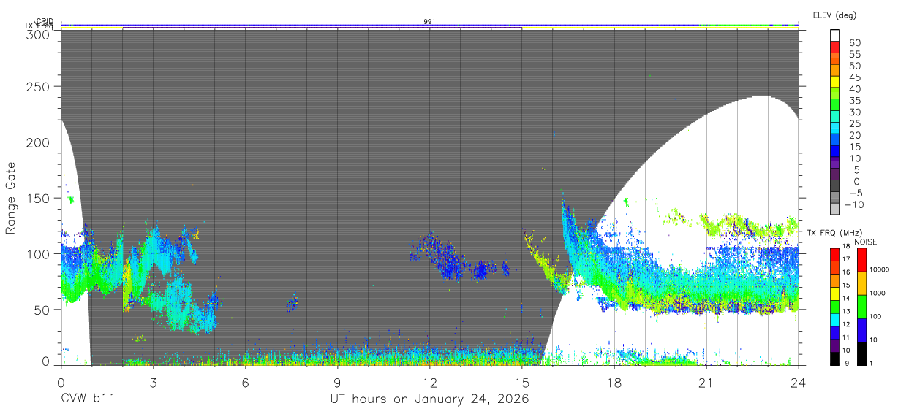Click the '24' tick on the UT hours axis
898x414 pixels.
tap(799, 382)
